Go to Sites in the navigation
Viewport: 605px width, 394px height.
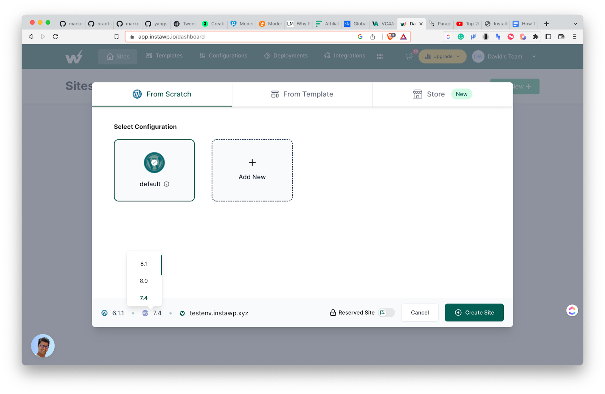coord(118,57)
